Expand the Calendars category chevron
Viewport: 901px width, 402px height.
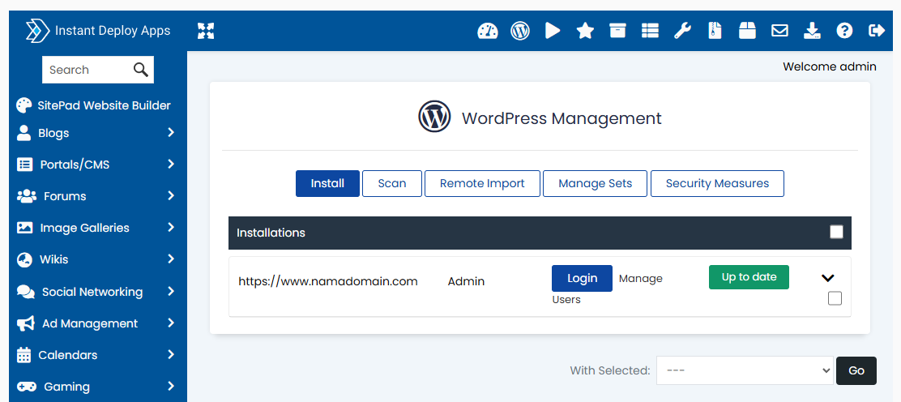tap(171, 354)
